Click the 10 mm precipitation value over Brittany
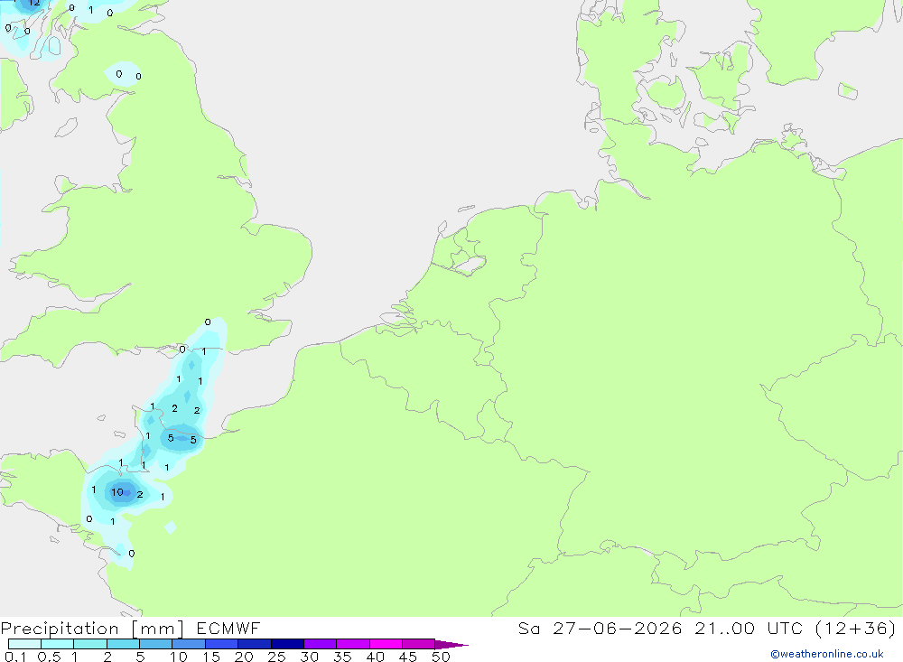The image size is (903, 662). click(117, 492)
